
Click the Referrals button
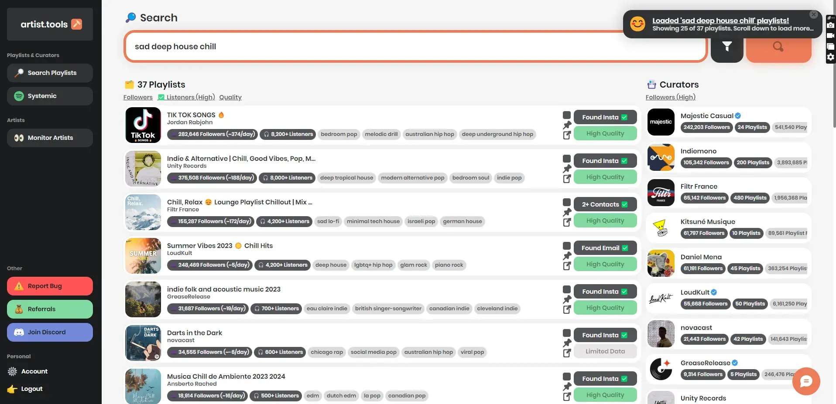coord(50,309)
